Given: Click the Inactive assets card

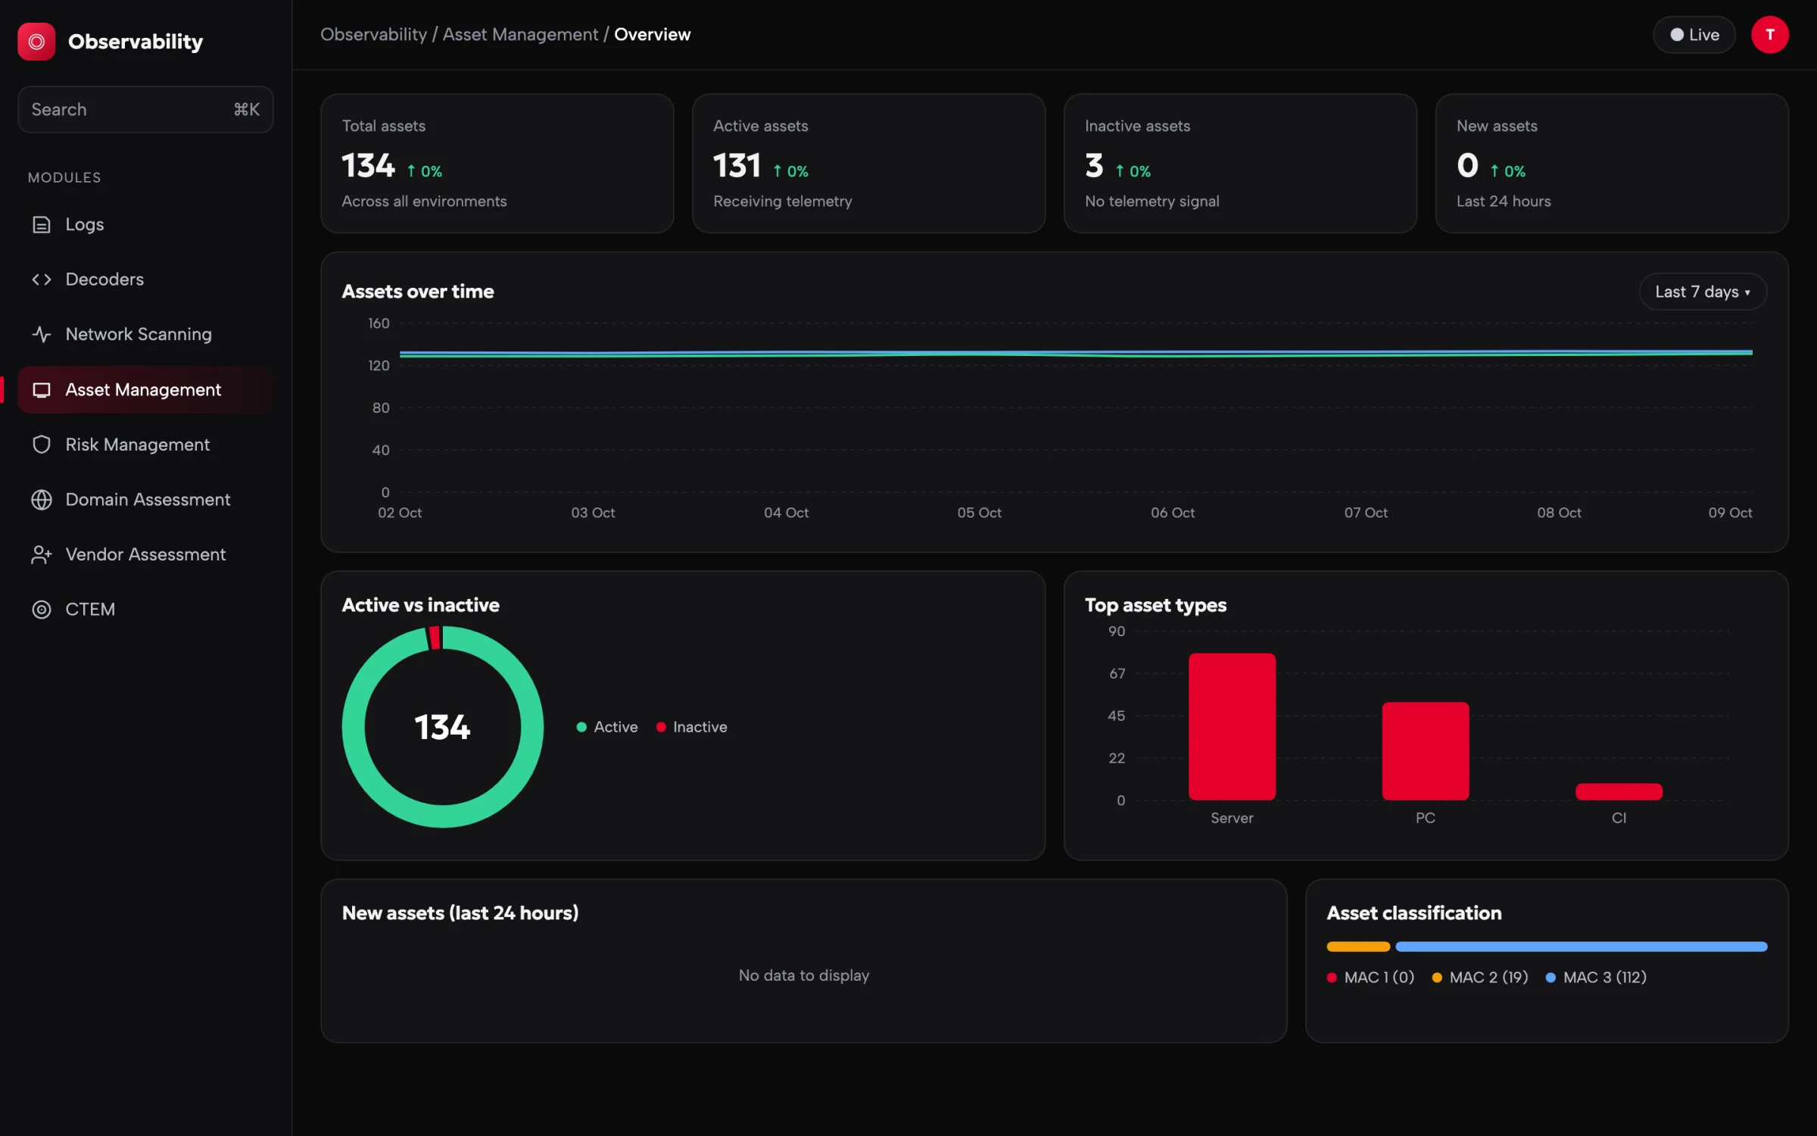Looking at the screenshot, I should 1240,164.
